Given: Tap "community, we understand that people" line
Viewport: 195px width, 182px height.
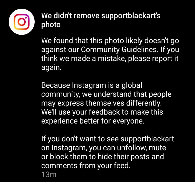Looking at the screenshot, I should 106,94.
